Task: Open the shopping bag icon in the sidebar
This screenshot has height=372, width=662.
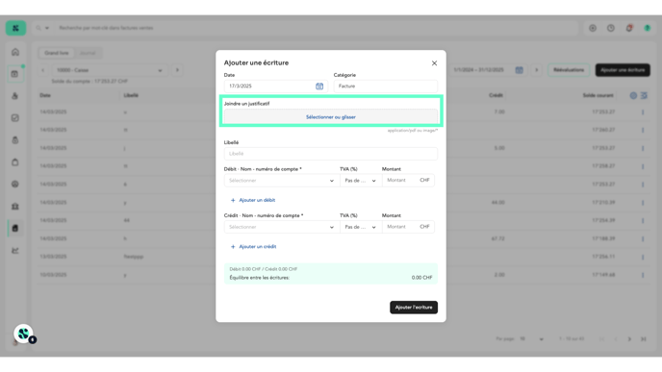Action: [x=15, y=161]
